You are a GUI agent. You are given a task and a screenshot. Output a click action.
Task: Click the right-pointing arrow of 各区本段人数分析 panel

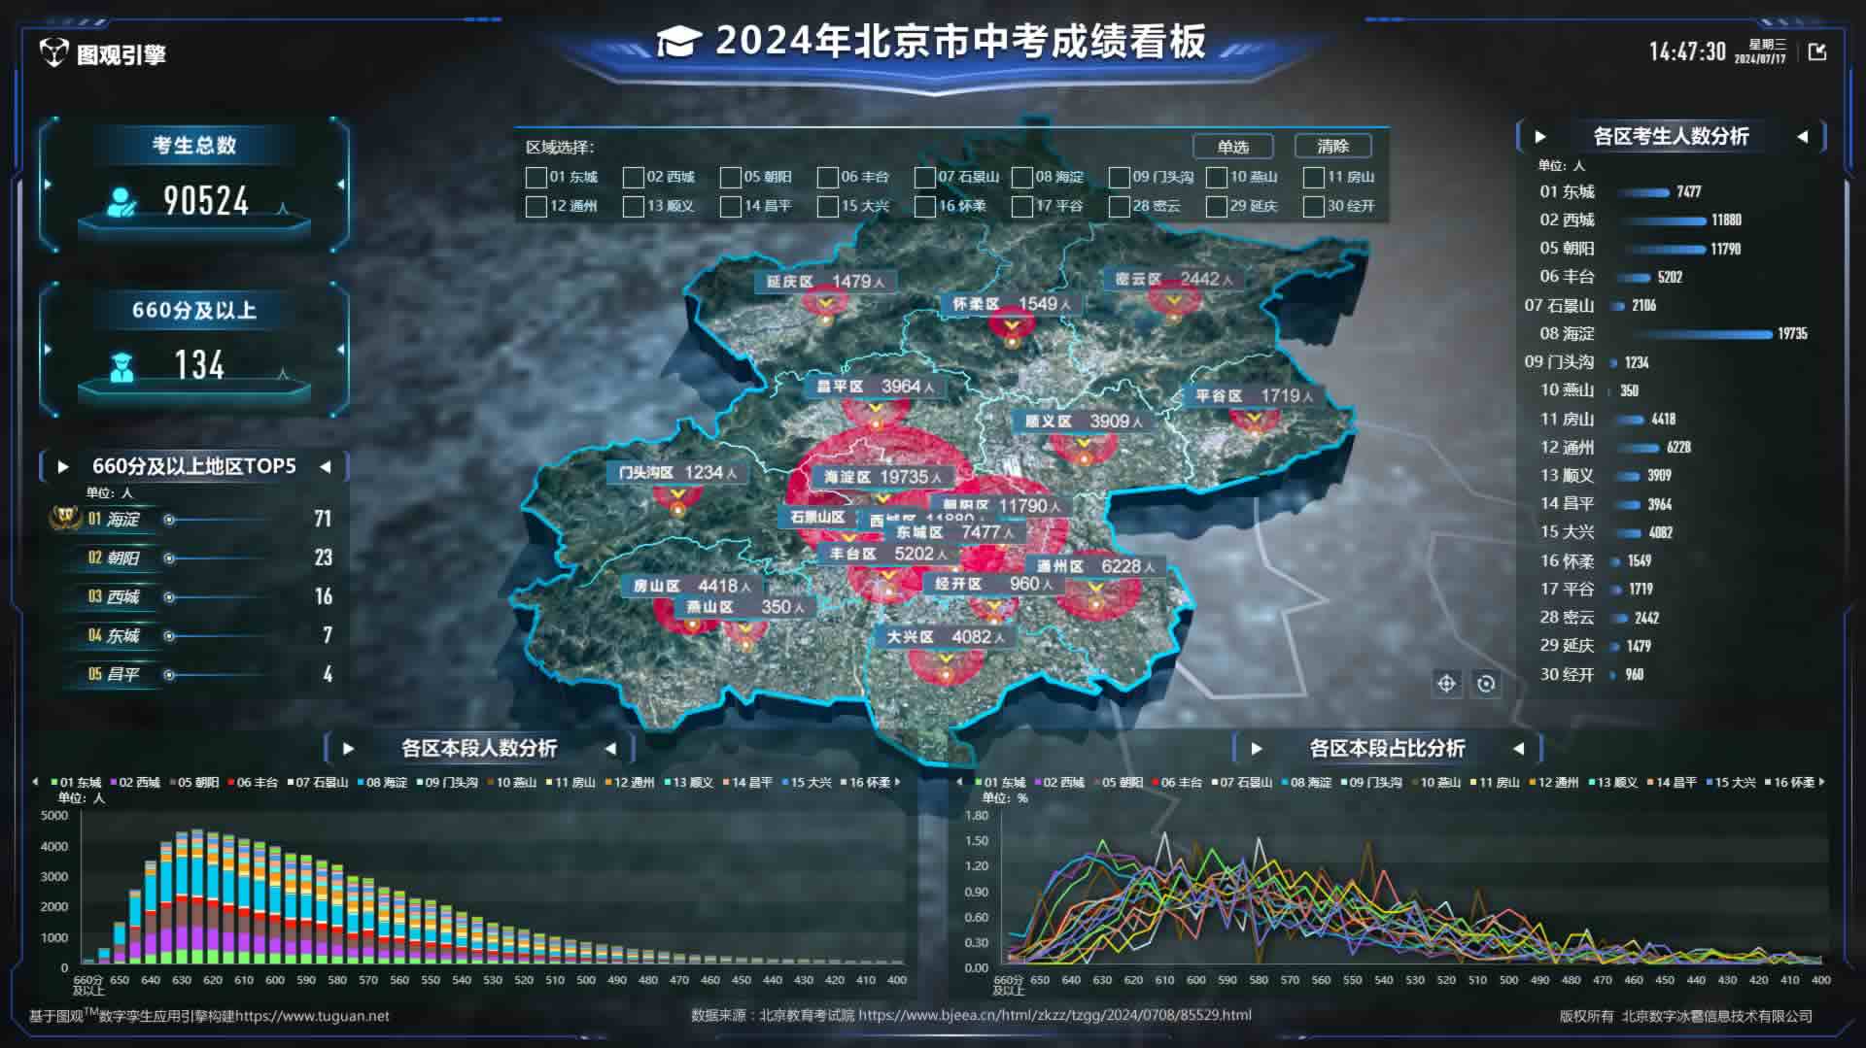[x=349, y=749]
